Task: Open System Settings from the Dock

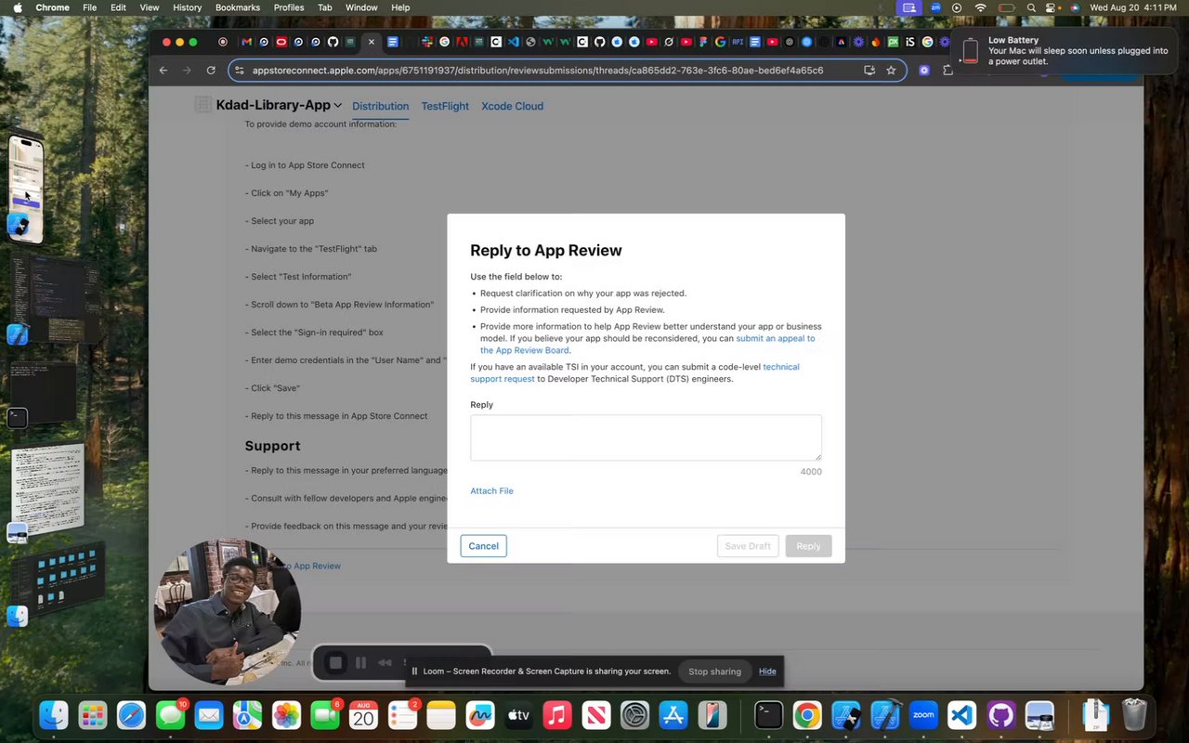Action: coord(634,715)
